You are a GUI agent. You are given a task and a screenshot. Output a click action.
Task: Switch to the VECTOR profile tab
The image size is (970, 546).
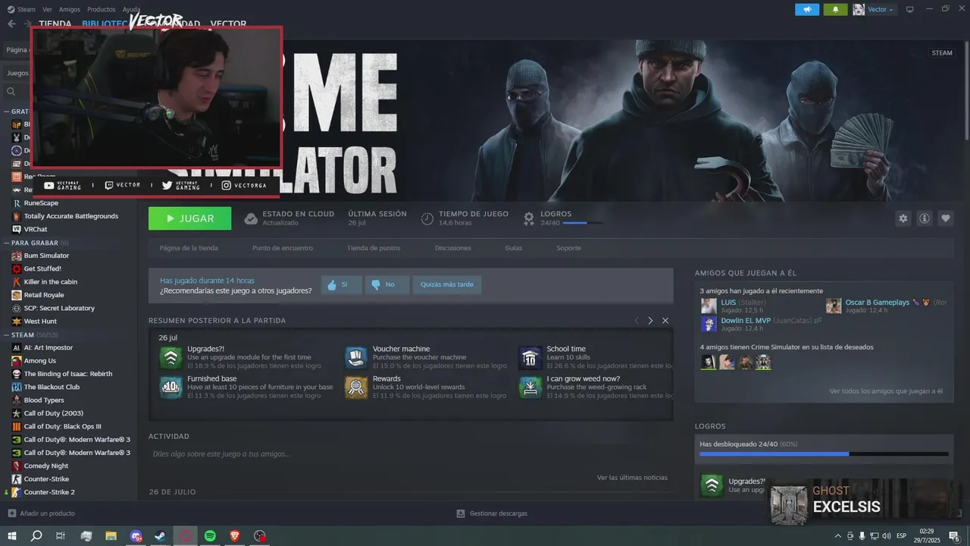click(228, 24)
